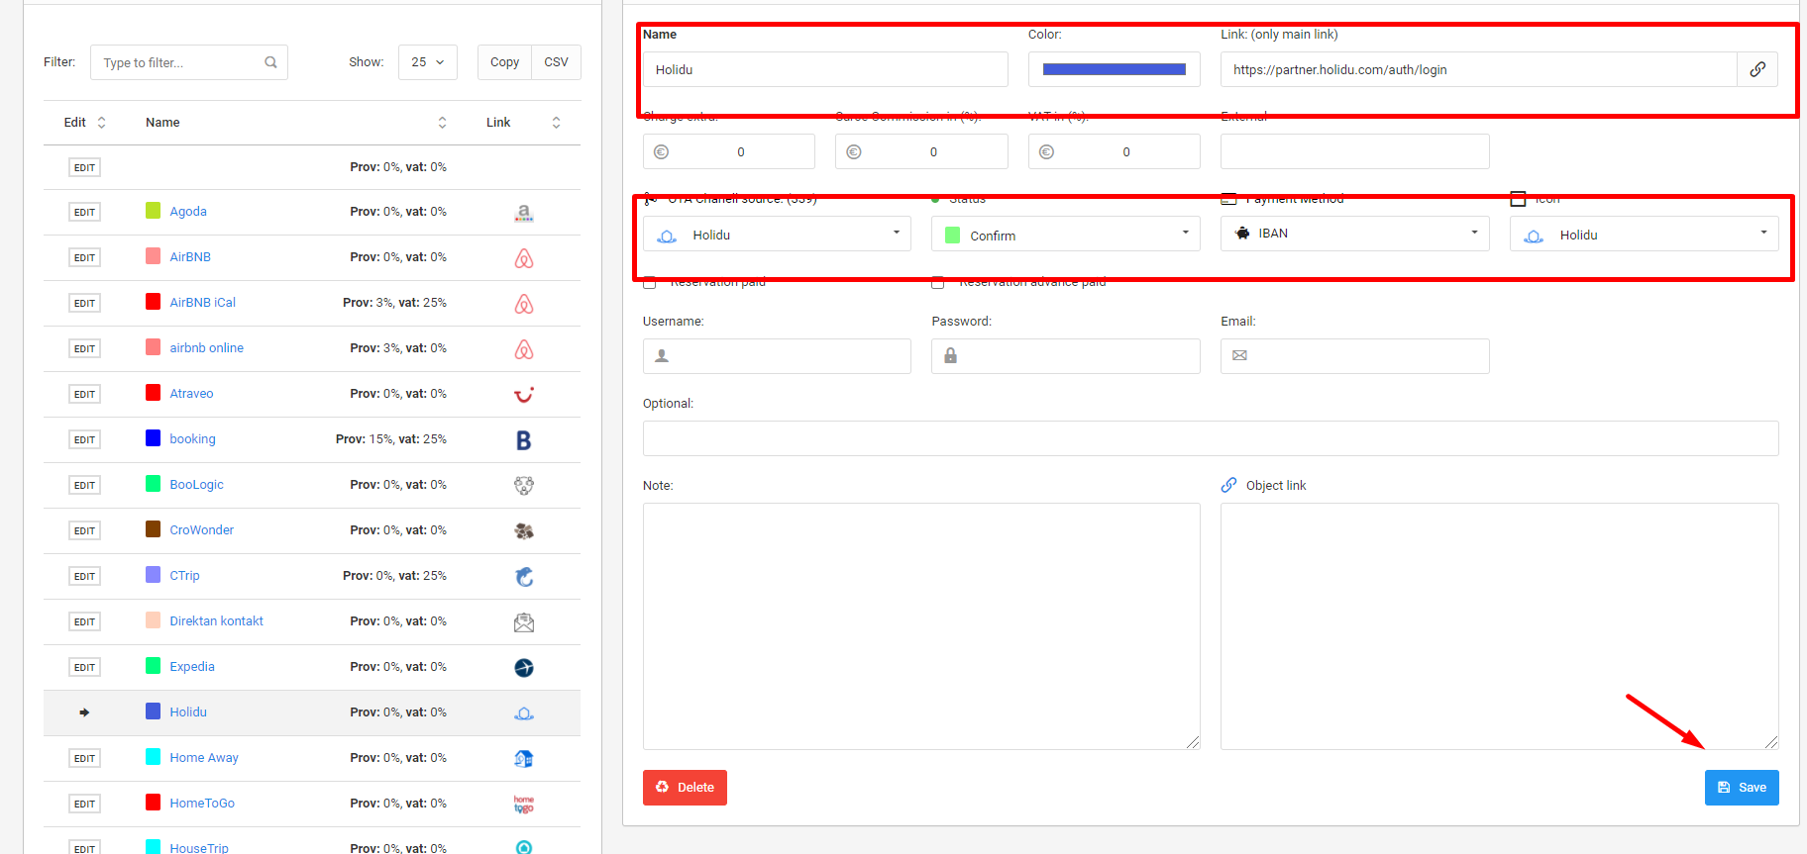Viewport: 1807px width, 854px height.
Task: Click the Password input field
Action: click(1066, 356)
